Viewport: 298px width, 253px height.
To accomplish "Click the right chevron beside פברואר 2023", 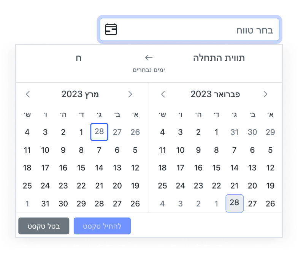I will pyautogui.click(x=265, y=94).
